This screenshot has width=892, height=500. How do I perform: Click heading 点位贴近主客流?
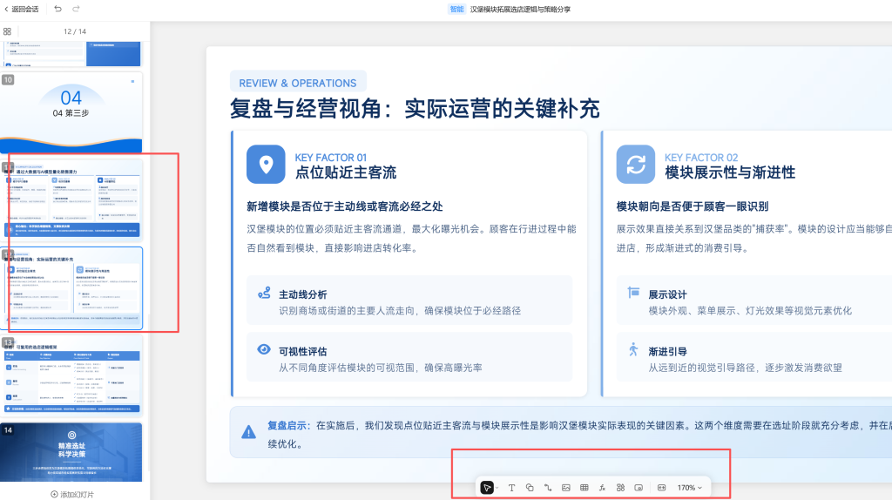(x=345, y=172)
